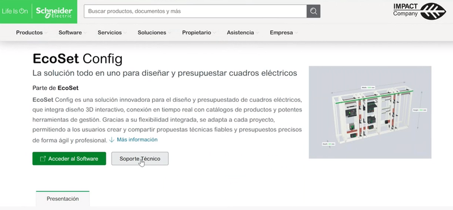Expand the Soluciones menu chevron
Image resolution: width=453 pixels, height=210 pixels.
tap(169, 33)
